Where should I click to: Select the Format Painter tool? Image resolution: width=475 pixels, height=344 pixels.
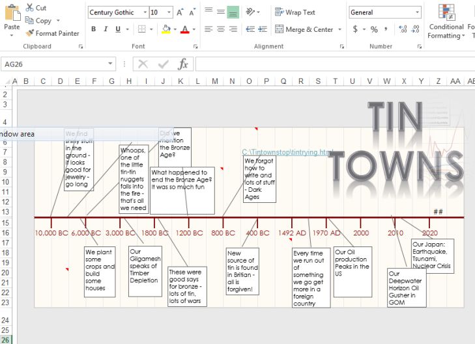pyautogui.click(x=30, y=33)
